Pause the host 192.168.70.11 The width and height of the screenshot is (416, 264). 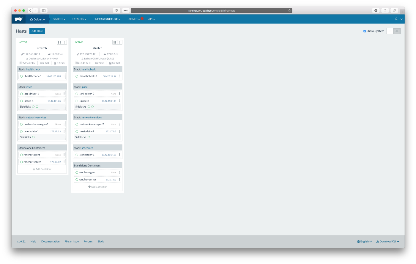pos(59,42)
